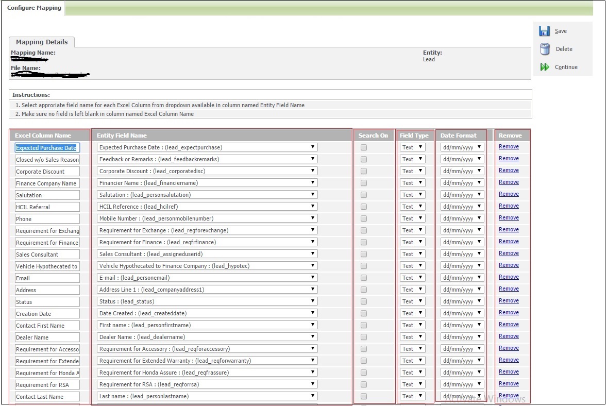Tick Search On for Salutation row
The height and width of the screenshot is (406, 607).
[363, 195]
